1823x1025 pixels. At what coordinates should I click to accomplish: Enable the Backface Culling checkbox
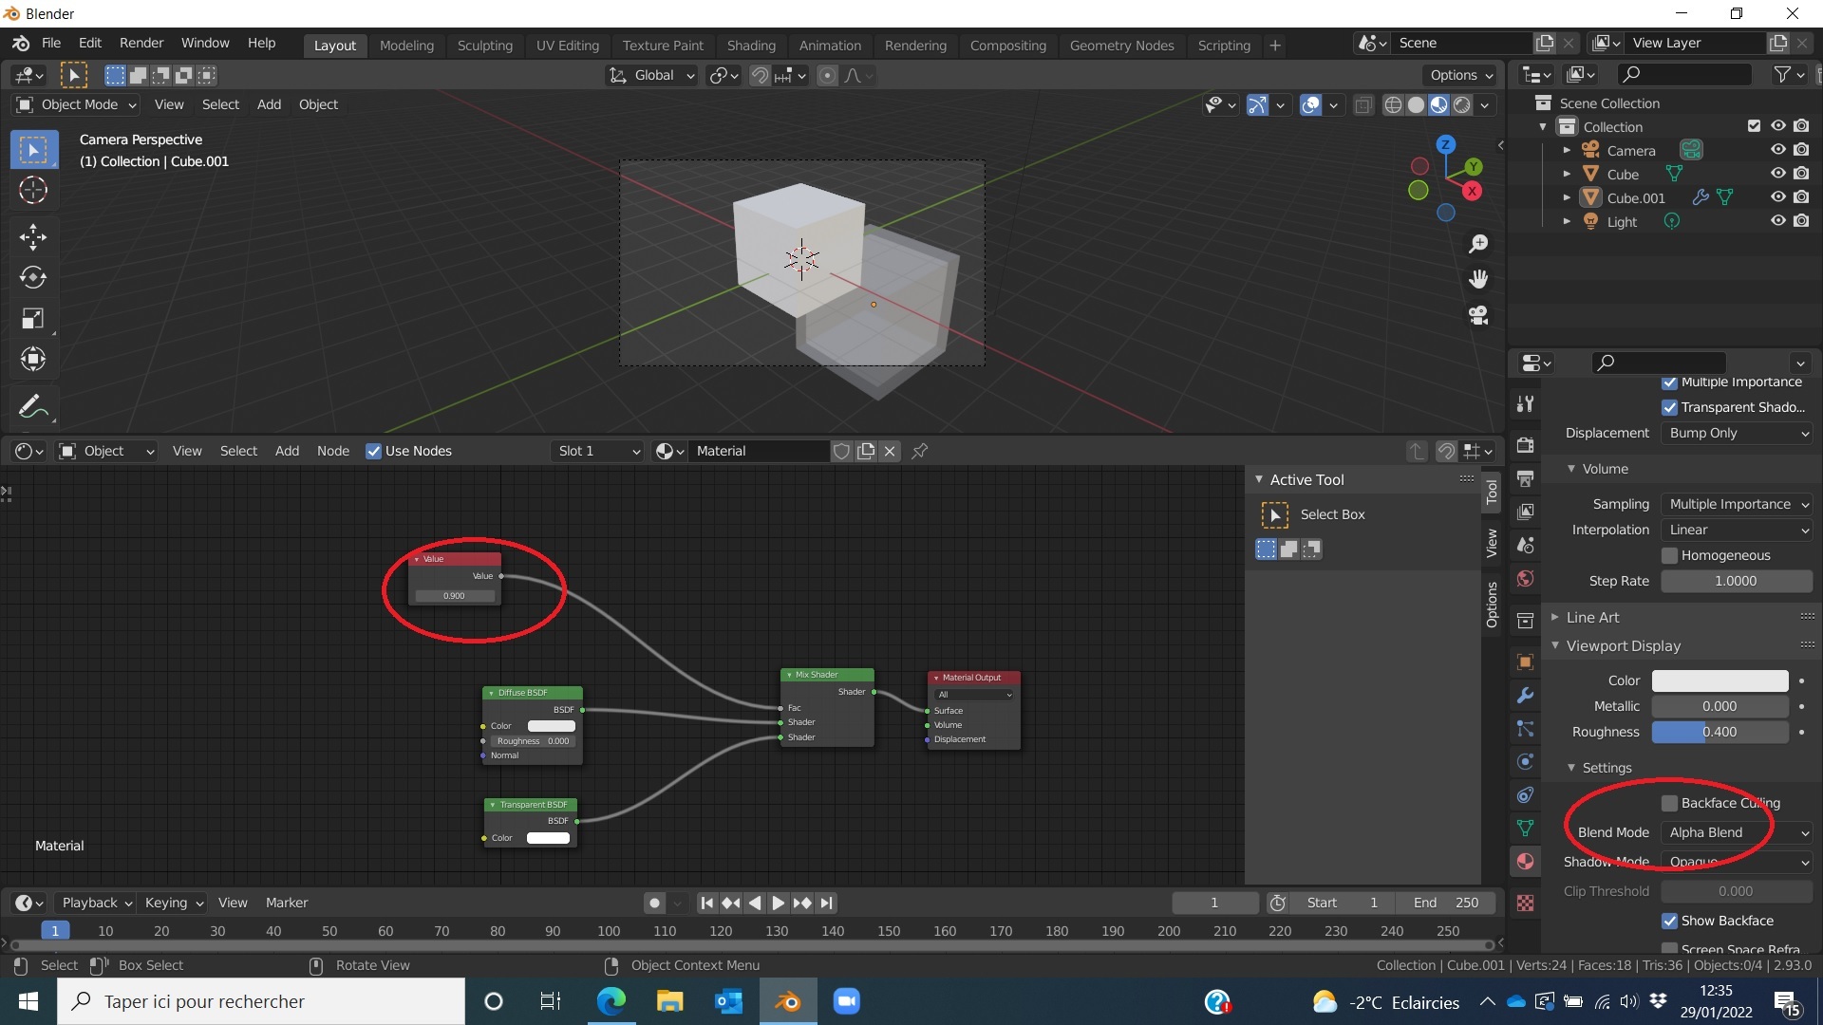click(x=1669, y=804)
